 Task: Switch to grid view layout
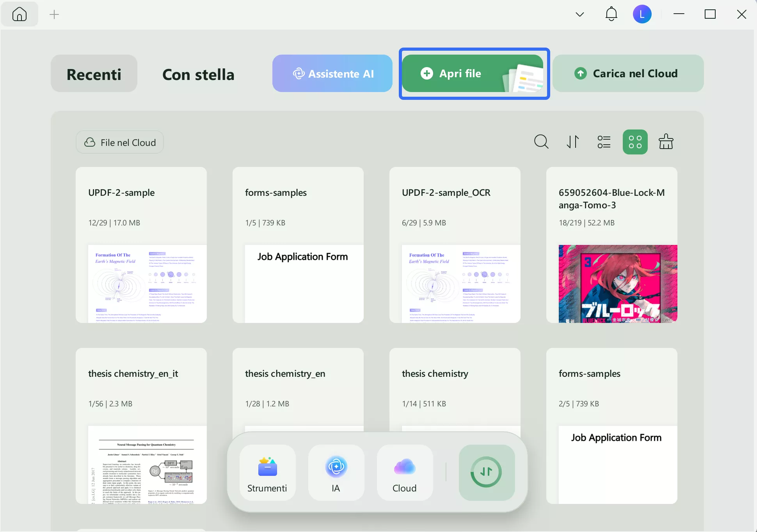pyautogui.click(x=635, y=142)
